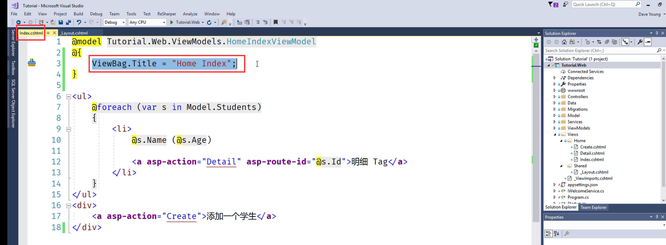666x245 pixels.
Task: Click the Solution Explorer Home icon
Action: tap(564, 42)
